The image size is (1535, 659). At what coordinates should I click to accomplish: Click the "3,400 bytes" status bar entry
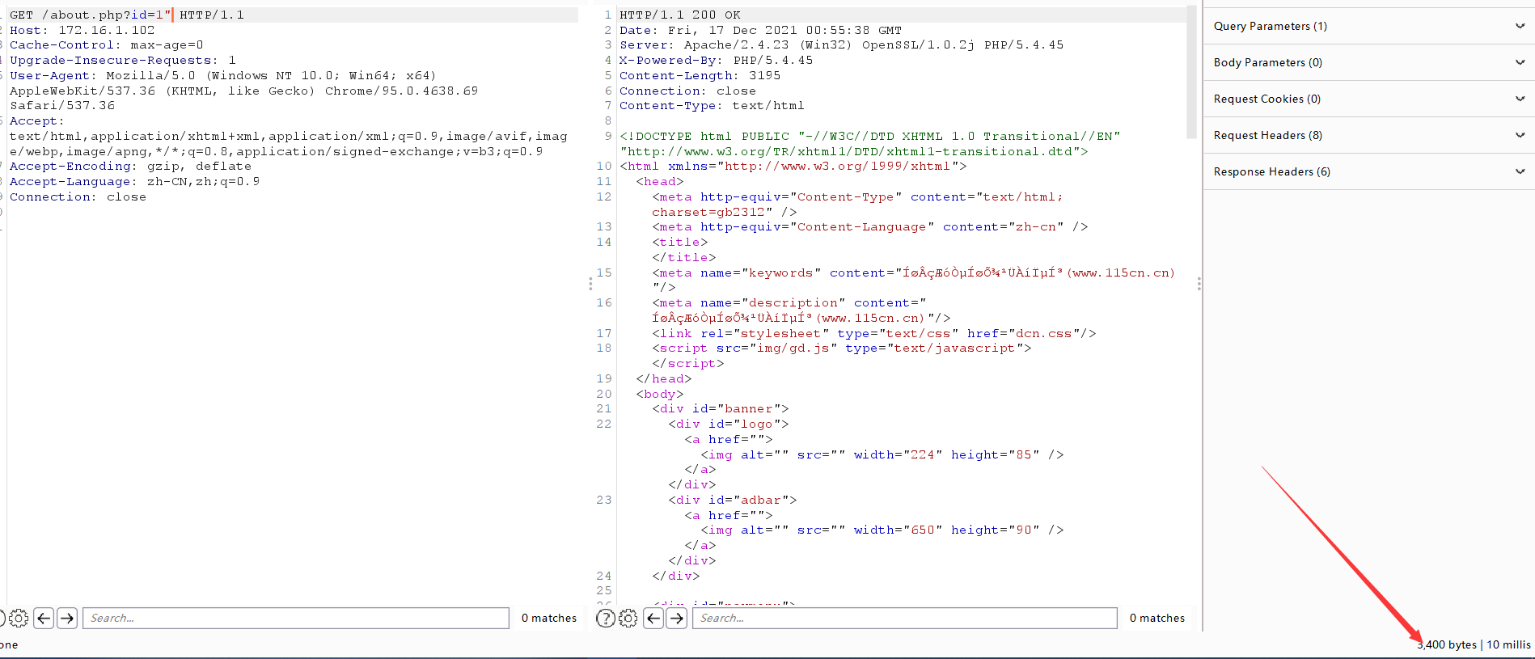click(1447, 645)
